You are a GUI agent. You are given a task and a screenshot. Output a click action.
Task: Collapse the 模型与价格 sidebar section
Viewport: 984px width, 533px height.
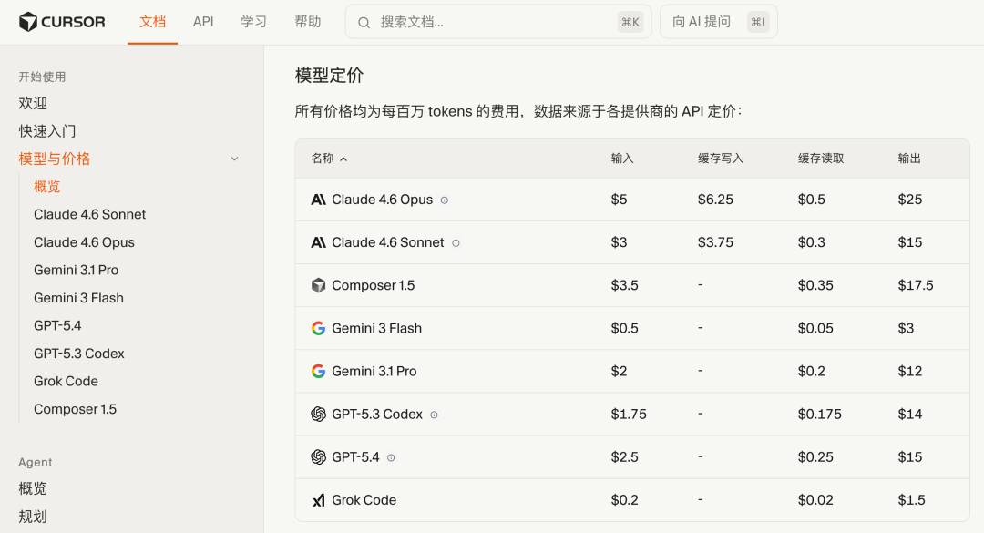[x=234, y=158]
